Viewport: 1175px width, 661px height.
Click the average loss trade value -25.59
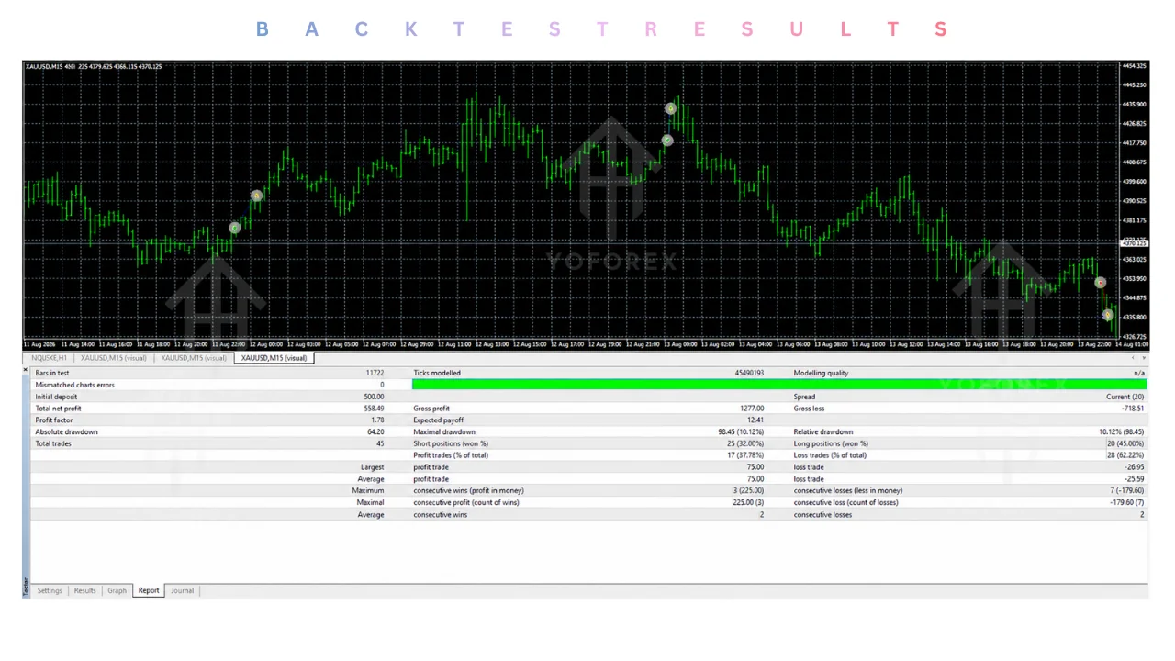(x=1135, y=479)
